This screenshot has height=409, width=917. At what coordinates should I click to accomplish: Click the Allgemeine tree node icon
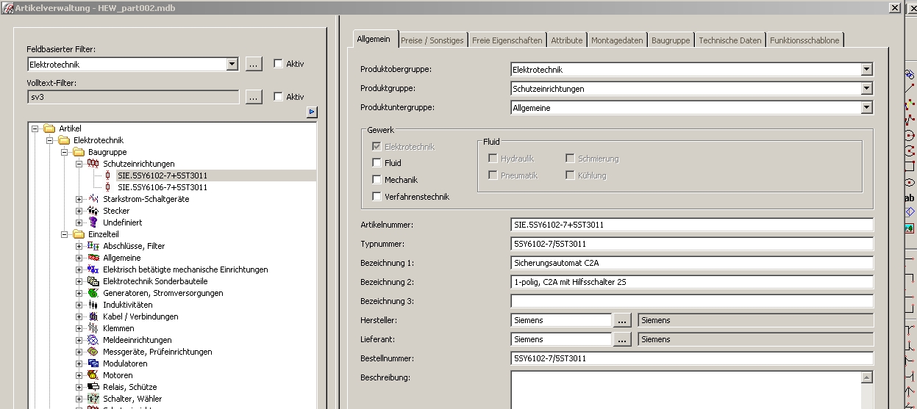[x=93, y=258]
